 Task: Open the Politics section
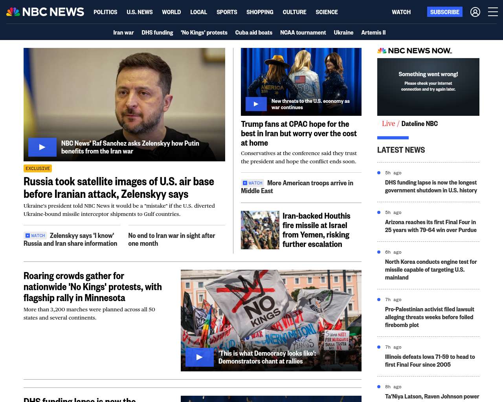click(x=105, y=12)
